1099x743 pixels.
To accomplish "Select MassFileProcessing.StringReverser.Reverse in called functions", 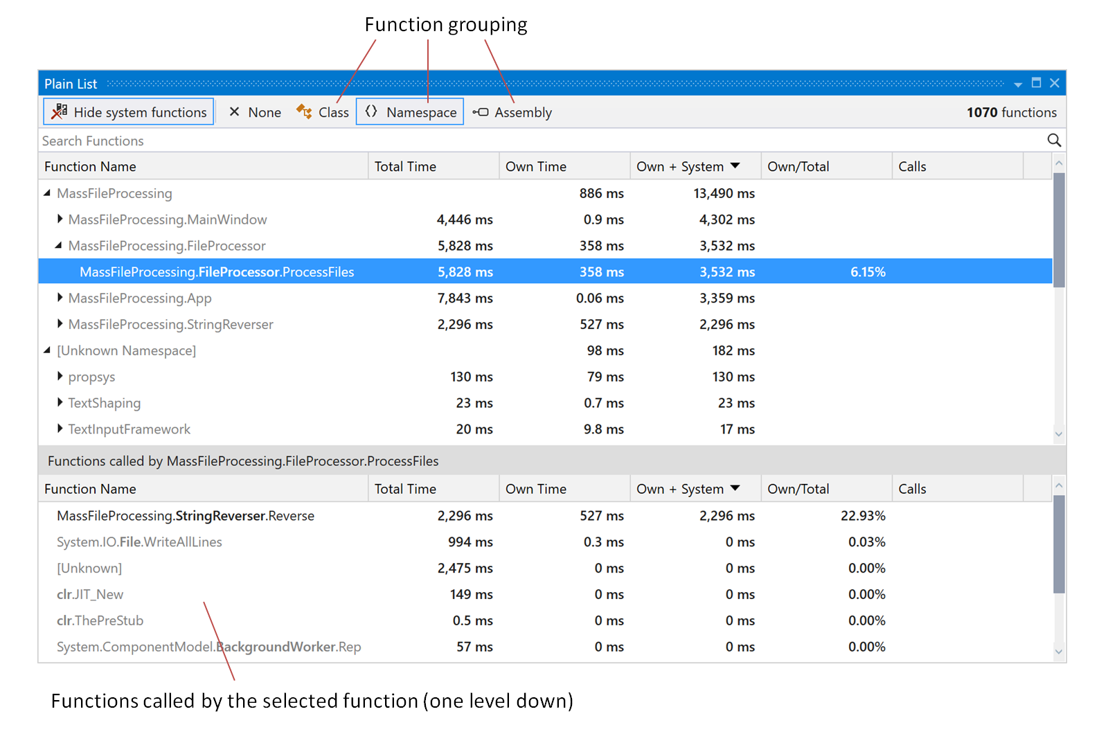I will pyautogui.click(x=186, y=516).
